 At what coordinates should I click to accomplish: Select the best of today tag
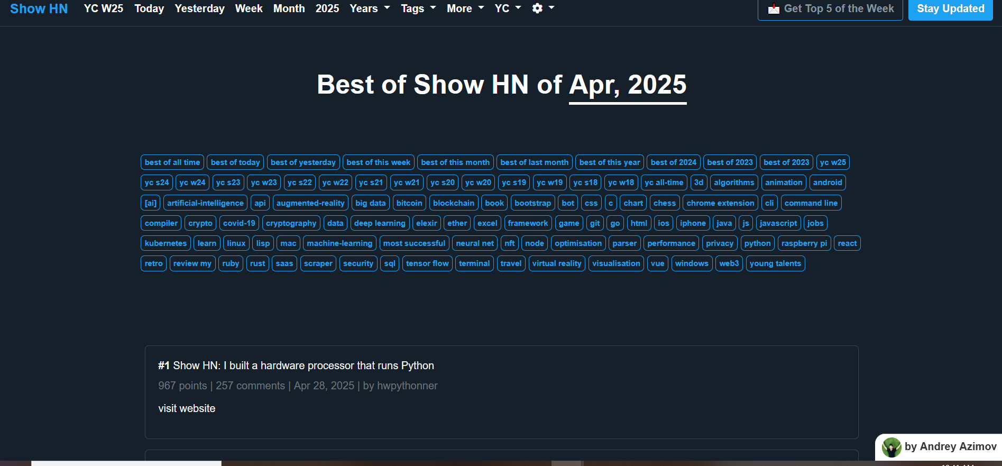coord(235,162)
